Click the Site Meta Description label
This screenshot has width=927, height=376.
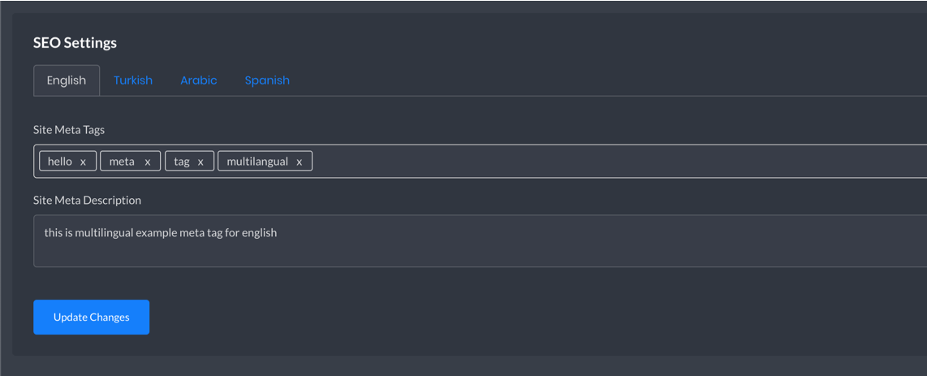88,201
